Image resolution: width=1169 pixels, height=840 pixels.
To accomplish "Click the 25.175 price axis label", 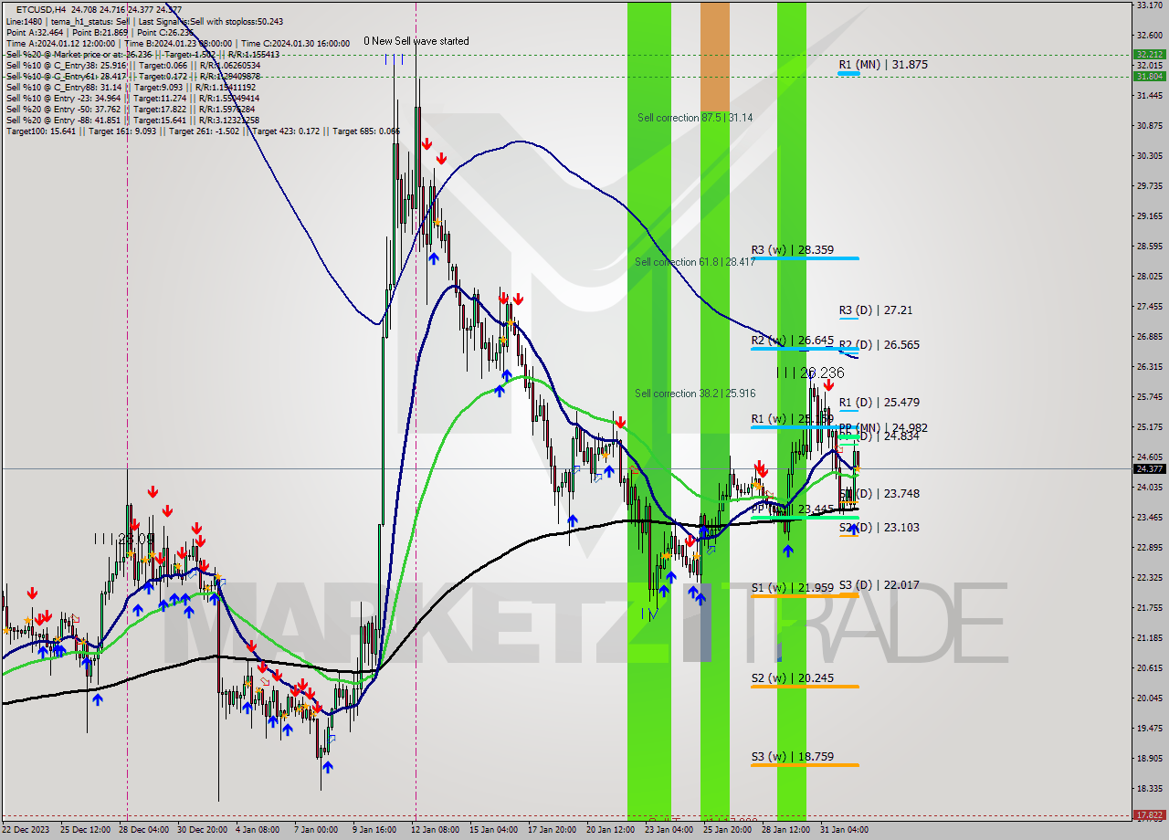I will click(x=1149, y=426).
